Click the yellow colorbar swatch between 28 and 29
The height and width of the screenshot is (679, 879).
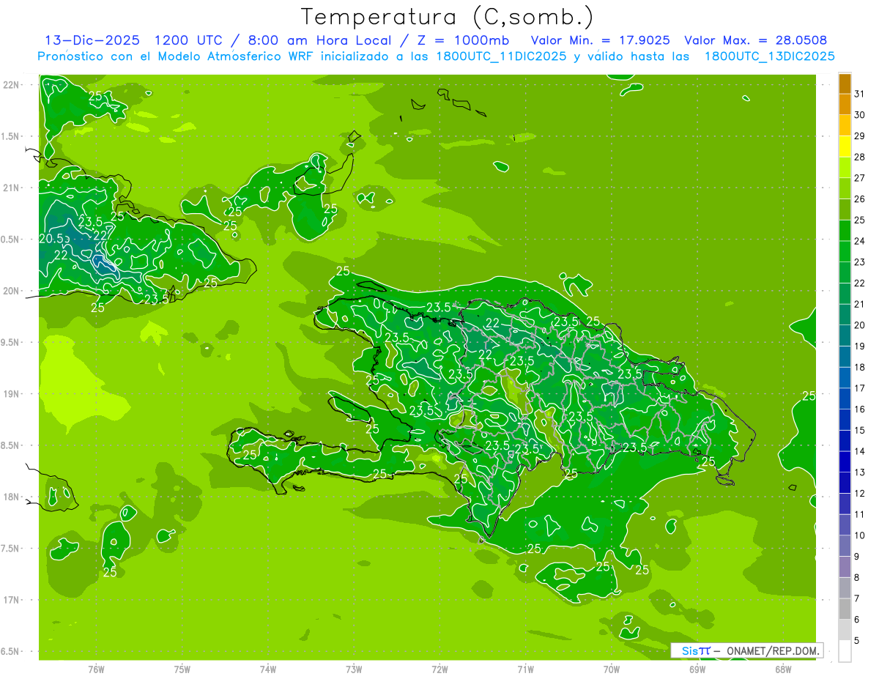(845, 146)
